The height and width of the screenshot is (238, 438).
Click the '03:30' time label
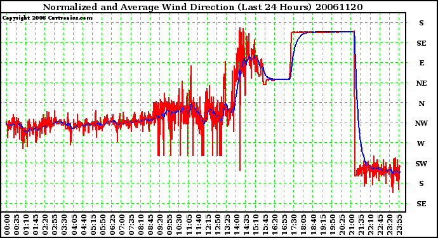[x=64, y=225]
